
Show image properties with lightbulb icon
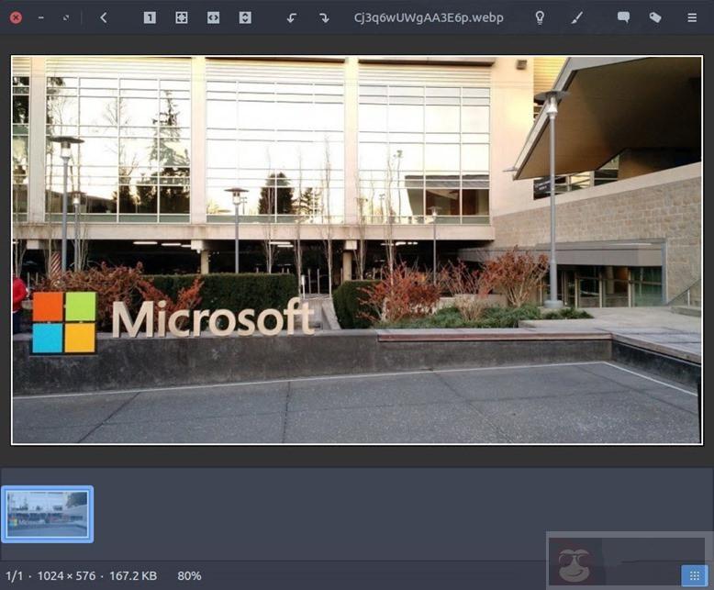click(x=540, y=17)
